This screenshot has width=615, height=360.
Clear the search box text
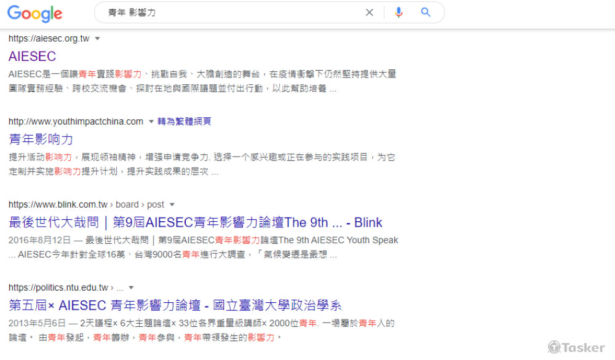pos(369,12)
